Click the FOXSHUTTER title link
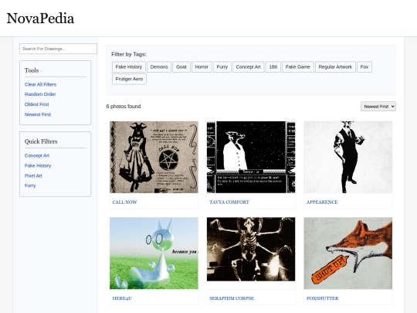This screenshot has height=313, width=417. coord(322,298)
